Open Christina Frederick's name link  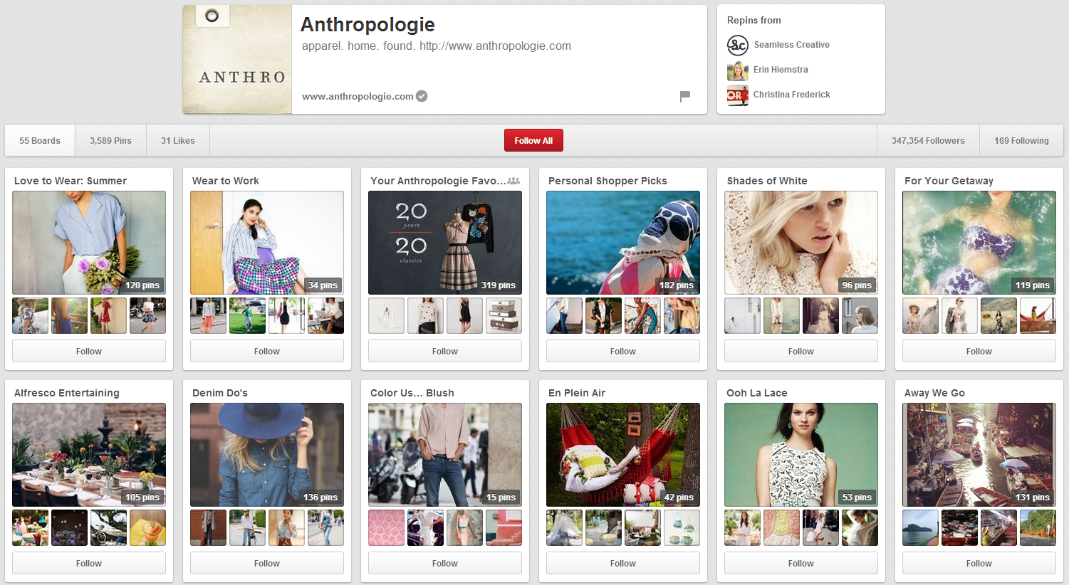coord(792,95)
